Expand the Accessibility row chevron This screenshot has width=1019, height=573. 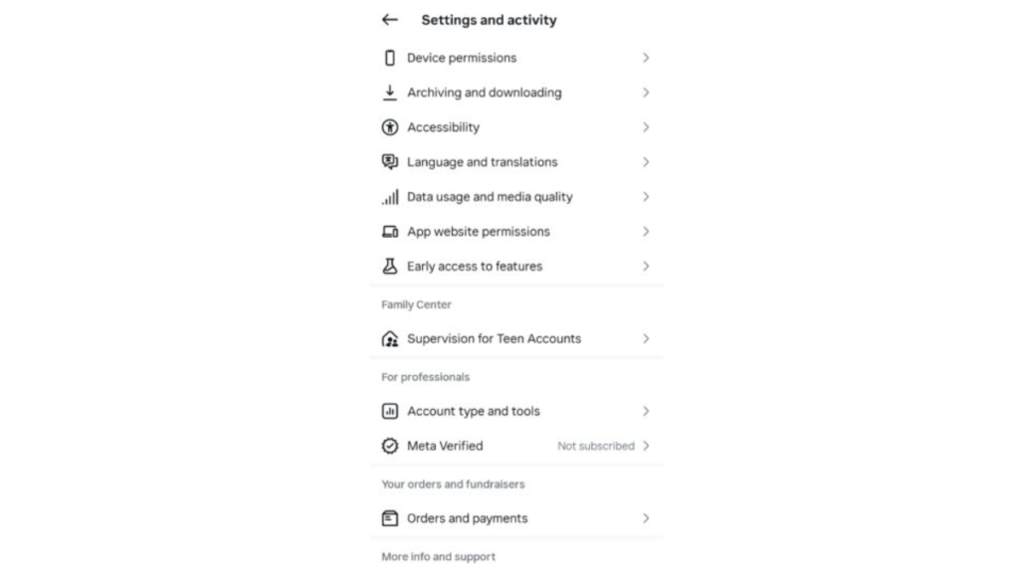[647, 127]
